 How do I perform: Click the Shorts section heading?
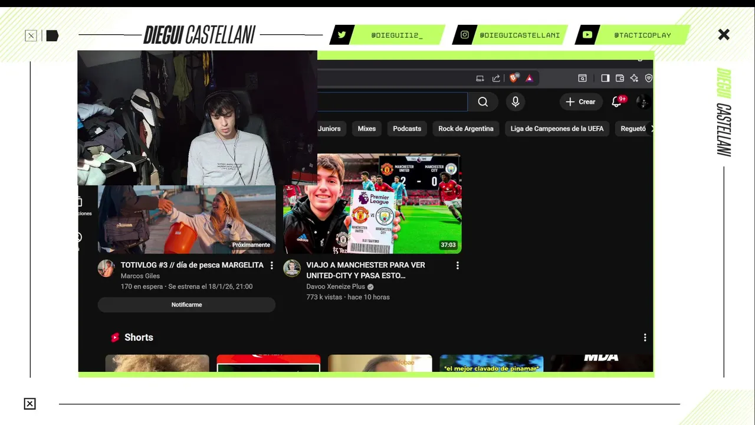[x=139, y=338]
